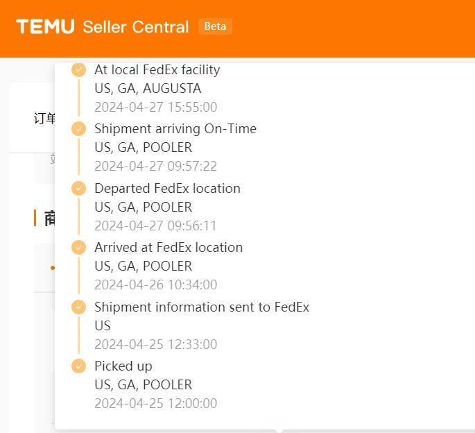
Task: Select Shipment information sent to FedEx text
Action: coord(202,307)
